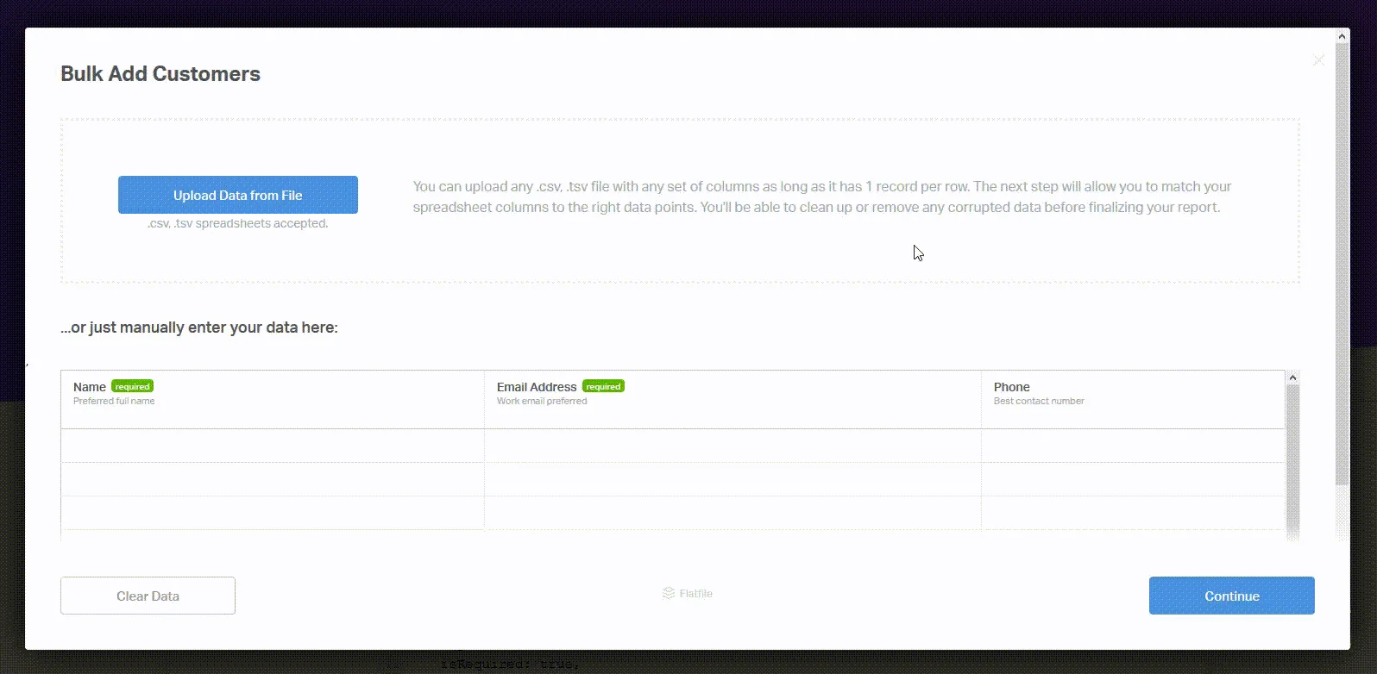Click the dialog's scroll up arrow
This screenshot has height=674, width=1377.
coord(1342,36)
